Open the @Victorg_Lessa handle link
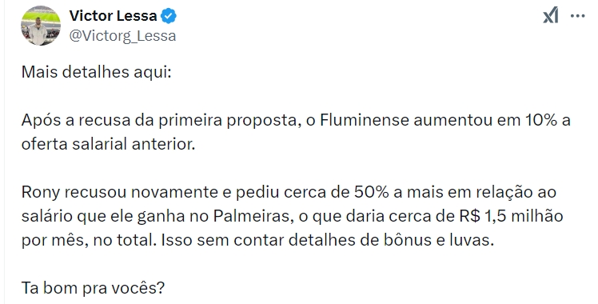The width and height of the screenshot is (598, 304). [x=122, y=36]
